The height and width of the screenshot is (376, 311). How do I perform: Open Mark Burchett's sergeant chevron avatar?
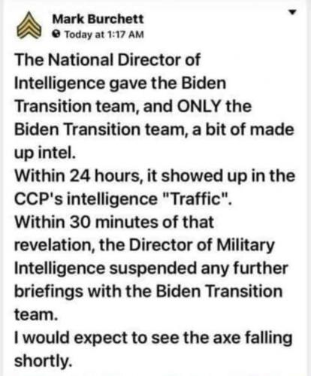pyautogui.click(x=29, y=26)
